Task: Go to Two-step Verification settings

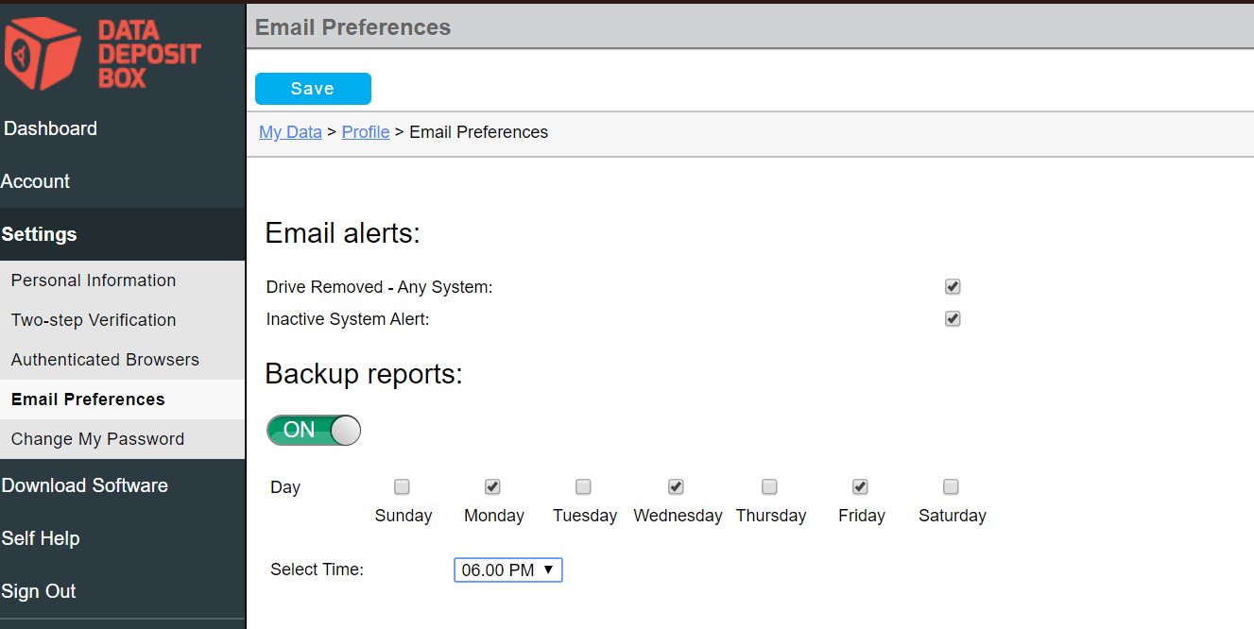Action: coord(93,319)
